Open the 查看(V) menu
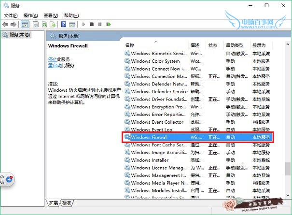The image size is (292, 215). [51, 15]
